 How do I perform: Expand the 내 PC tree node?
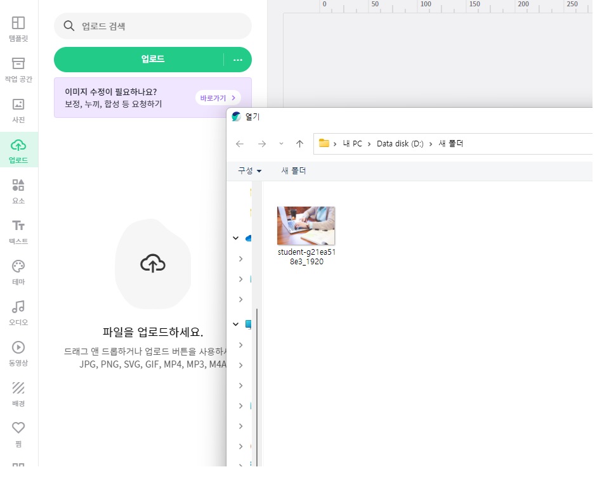[235, 324]
